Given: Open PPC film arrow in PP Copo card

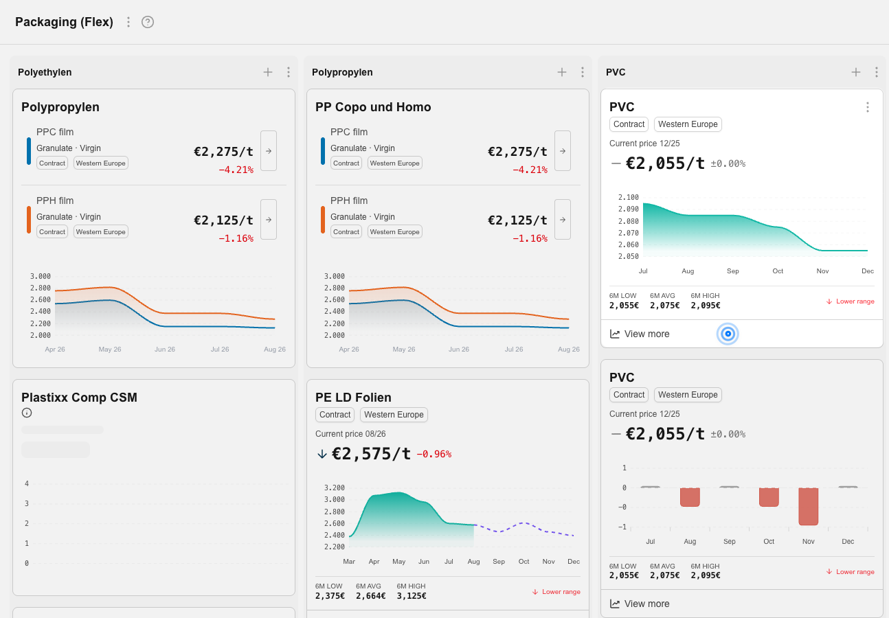Looking at the screenshot, I should [x=563, y=150].
